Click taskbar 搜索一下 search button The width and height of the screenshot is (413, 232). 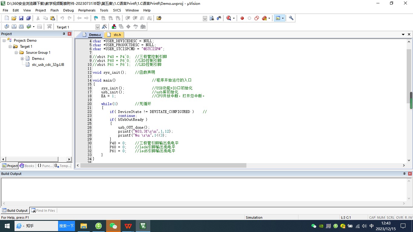coord(67,226)
